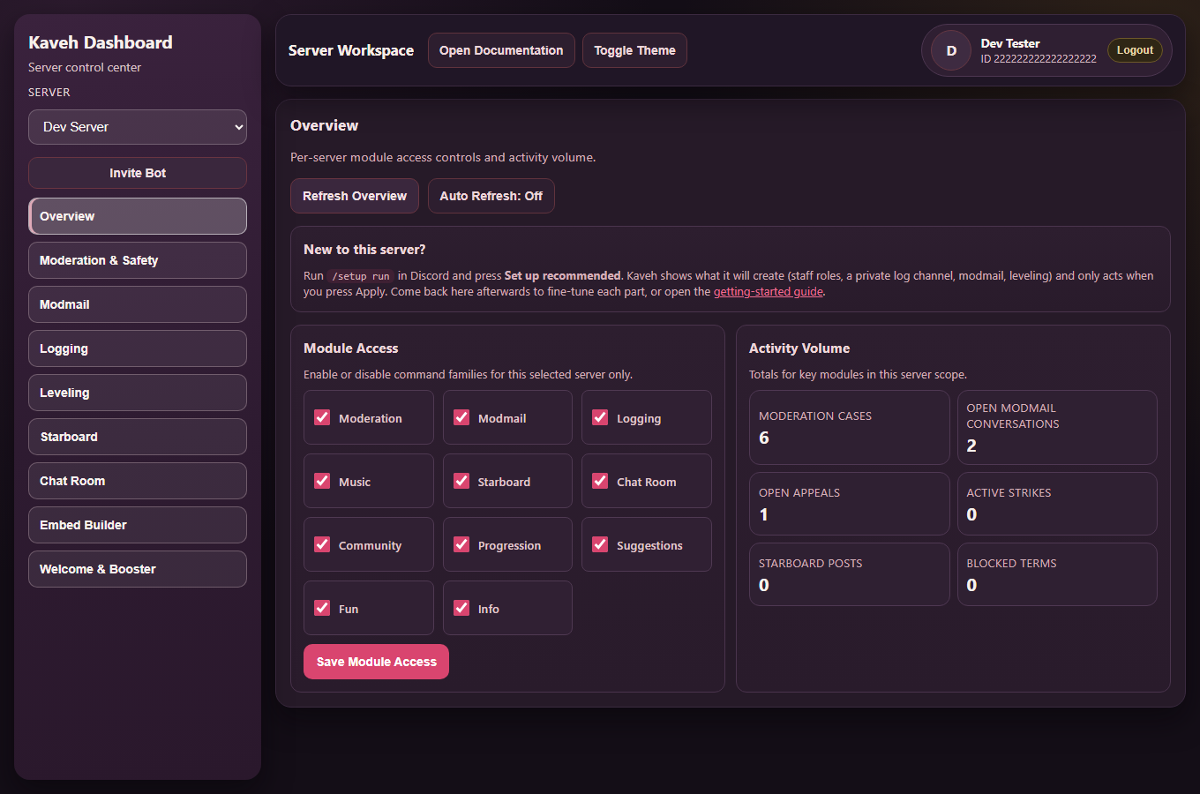Click the Invite Bot button
The height and width of the screenshot is (794, 1200).
[138, 173]
